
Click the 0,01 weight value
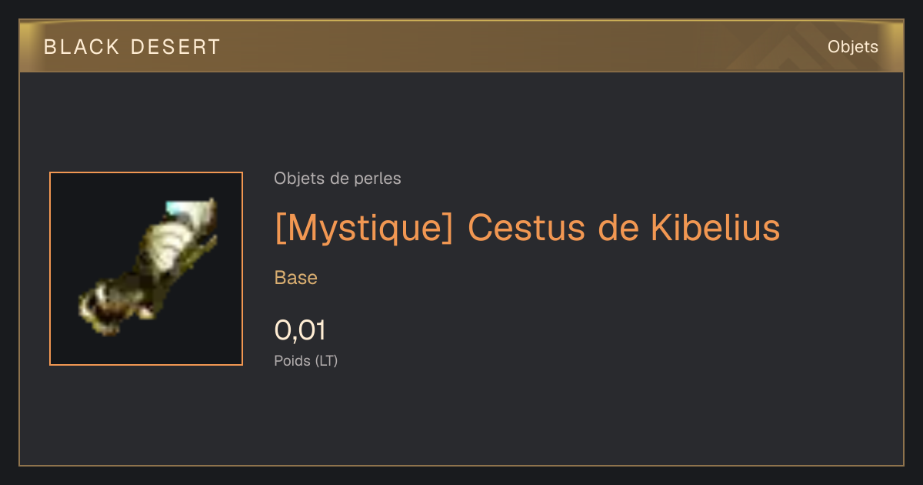[300, 330]
